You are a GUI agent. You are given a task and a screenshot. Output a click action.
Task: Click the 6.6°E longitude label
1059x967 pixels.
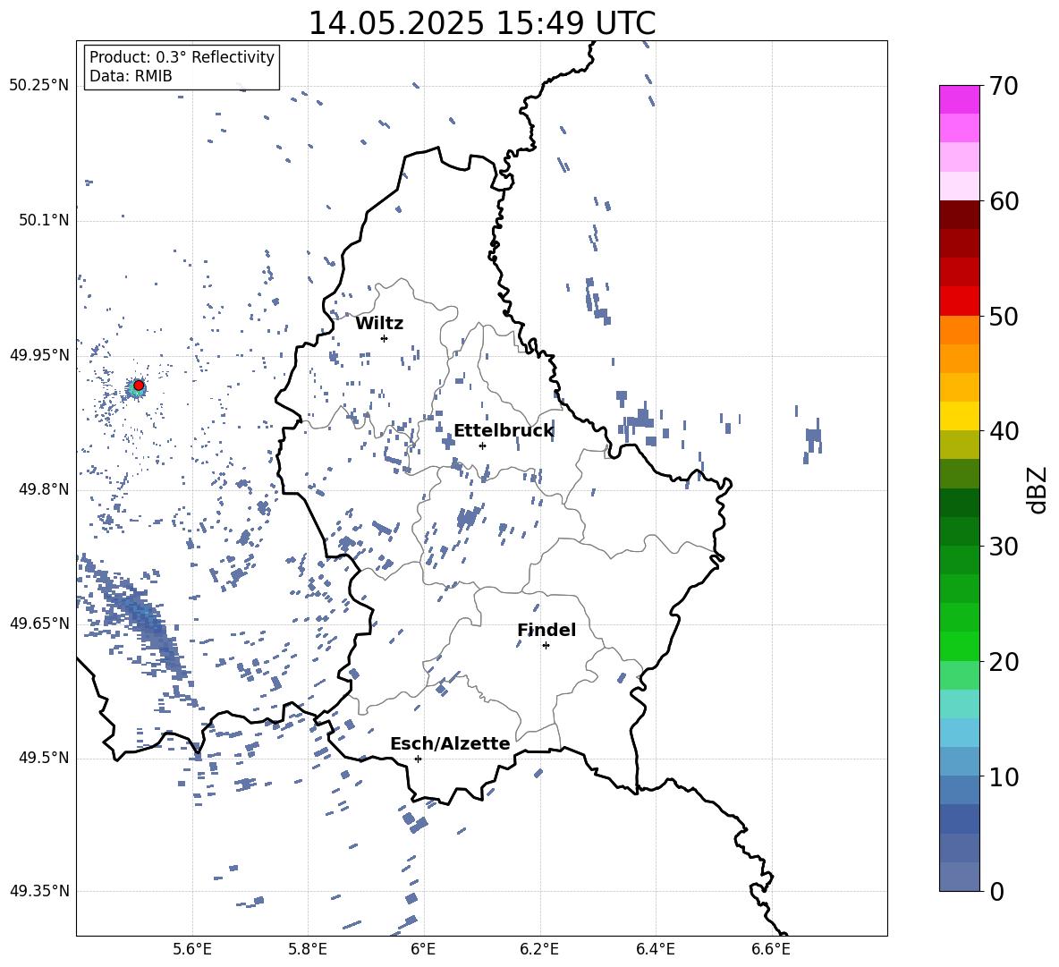[x=771, y=949]
